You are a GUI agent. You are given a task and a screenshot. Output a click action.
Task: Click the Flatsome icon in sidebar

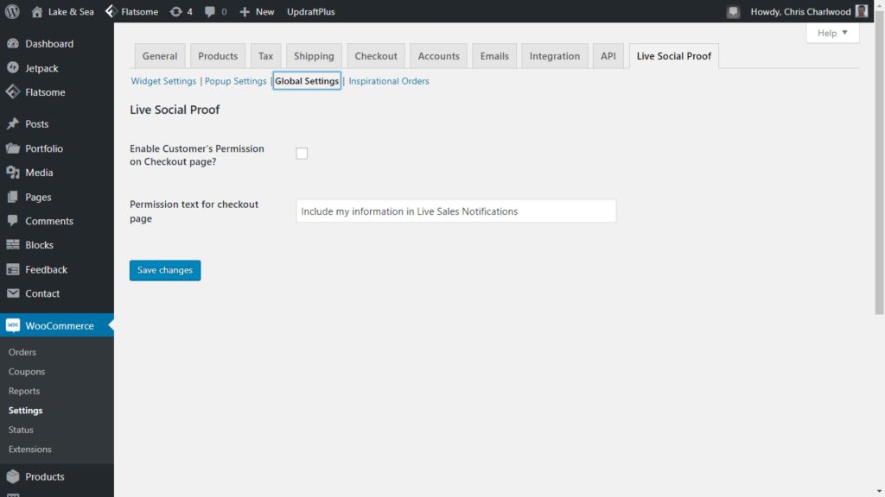[x=13, y=91]
